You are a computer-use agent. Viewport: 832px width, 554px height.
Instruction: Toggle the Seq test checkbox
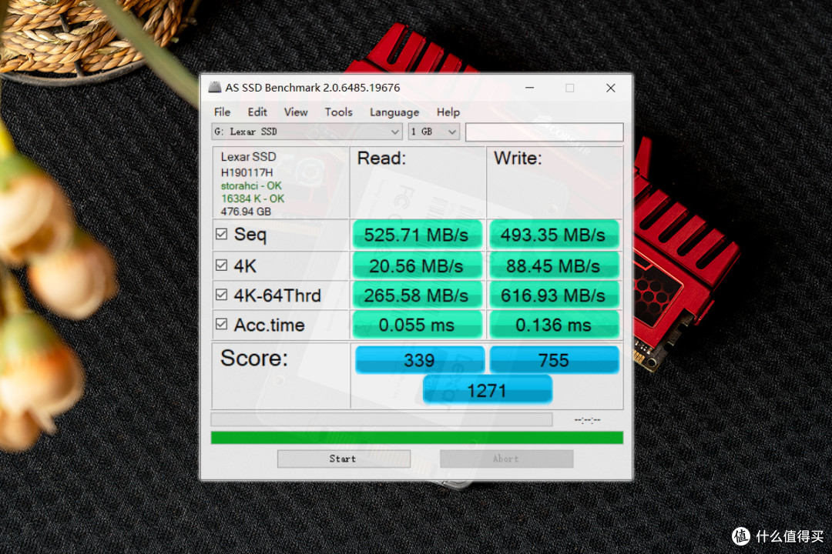point(222,234)
